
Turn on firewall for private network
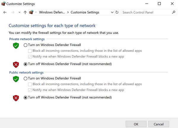click(x=26, y=45)
